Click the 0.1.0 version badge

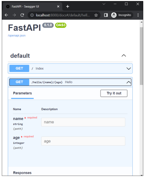point(48,25)
